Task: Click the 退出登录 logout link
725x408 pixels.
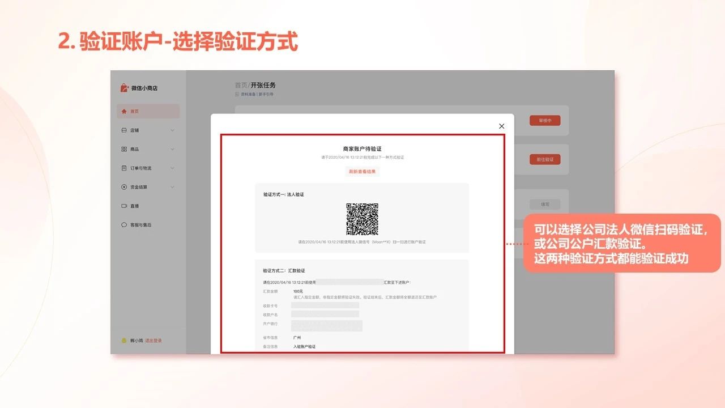Action: (x=153, y=341)
